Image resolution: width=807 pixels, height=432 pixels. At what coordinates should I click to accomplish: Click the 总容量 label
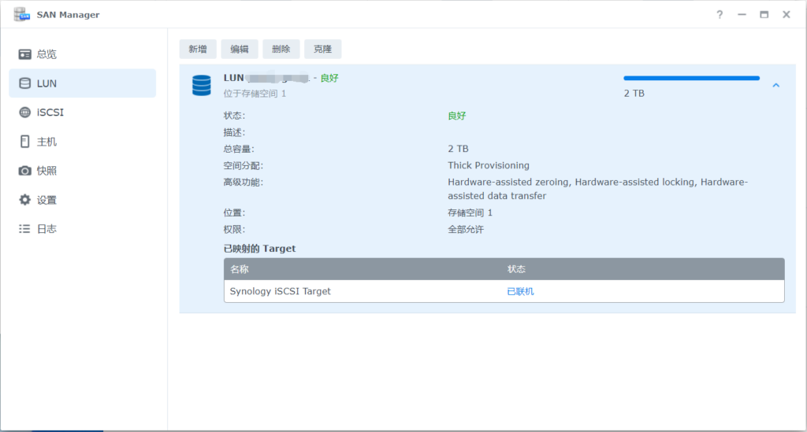coord(239,149)
